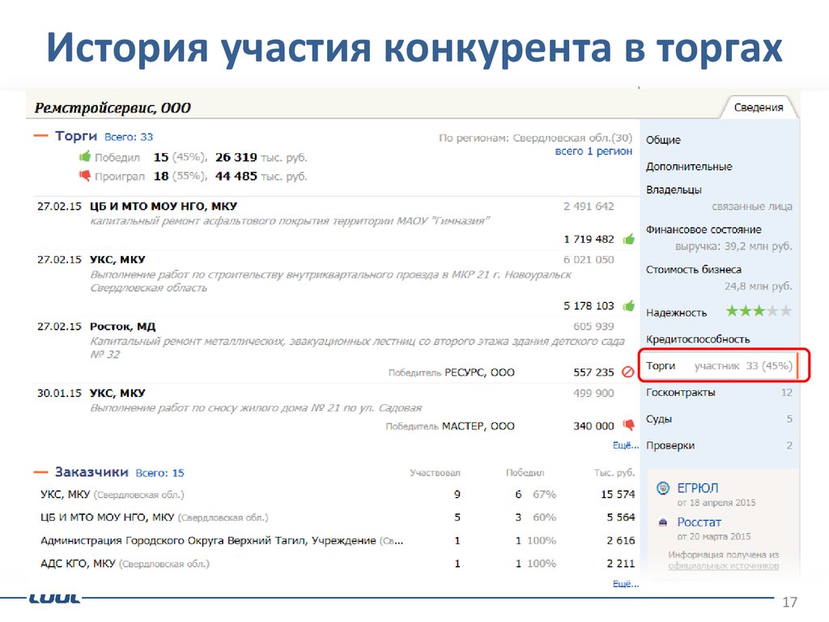Viewport: 829px width, 622px height.
Task: Click green thumbs-up next to 5 178 103
Action: [x=628, y=305]
